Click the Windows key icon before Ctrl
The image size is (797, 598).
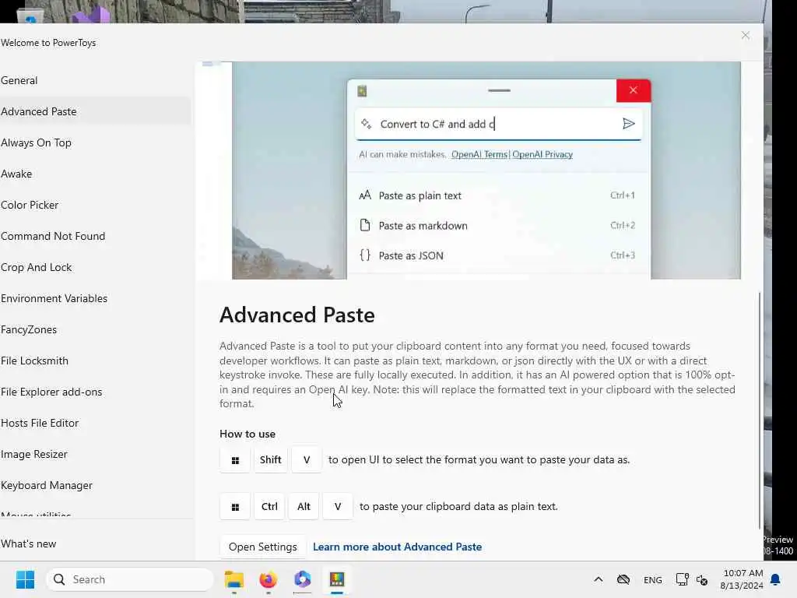click(235, 507)
